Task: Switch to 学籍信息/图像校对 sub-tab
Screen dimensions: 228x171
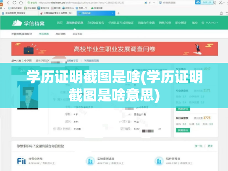Action: [x=22, y=34]
